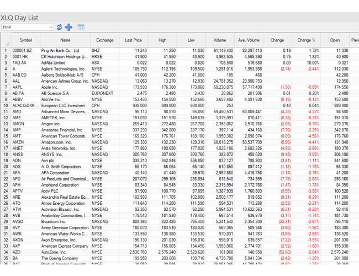Viewport: 359px width, 276px height.
Task: Select the 0001.HK symbol cell
Action: (25, 56)
